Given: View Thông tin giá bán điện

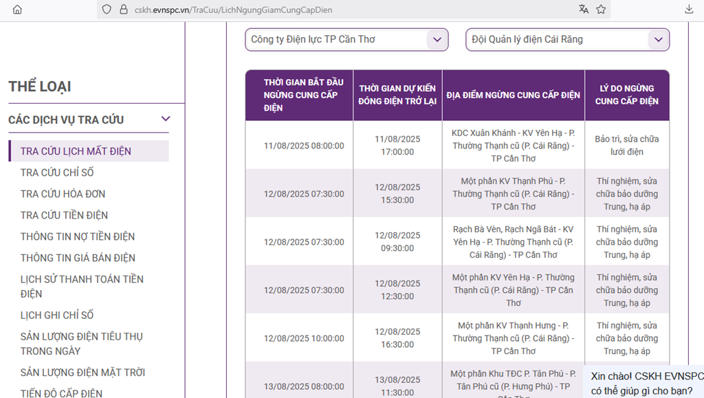Looking at the screenshot, I should coord(78,258).
